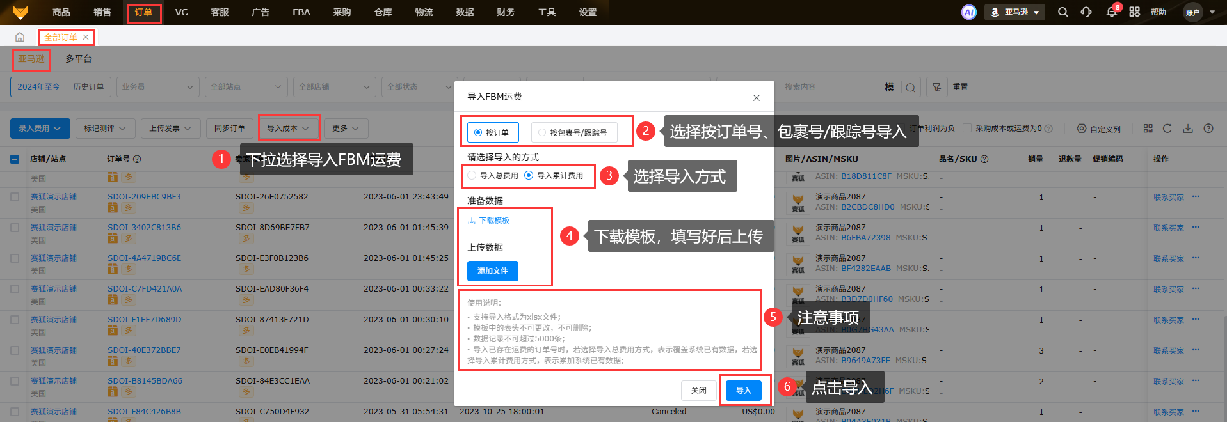Click note icon under SDOI-C7FD421A0A
The image size is (1227, 422).
pyautogui.click(x=113, y=300)
